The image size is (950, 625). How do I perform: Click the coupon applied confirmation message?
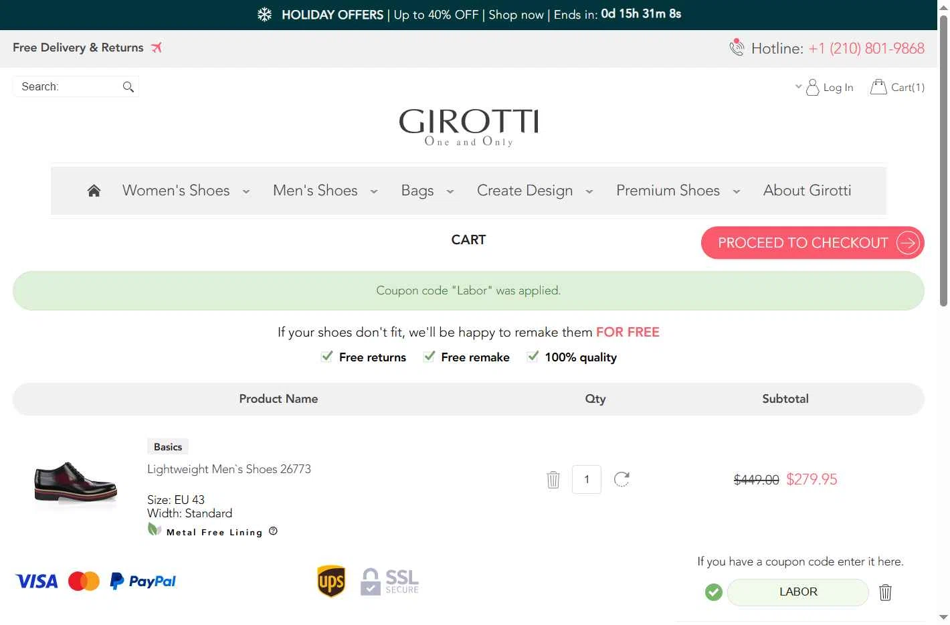(468, 290)
